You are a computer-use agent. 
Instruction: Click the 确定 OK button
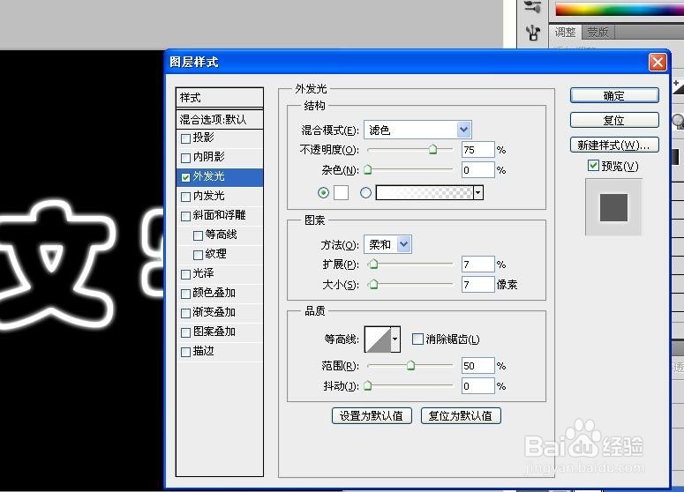tap(614, 95)
